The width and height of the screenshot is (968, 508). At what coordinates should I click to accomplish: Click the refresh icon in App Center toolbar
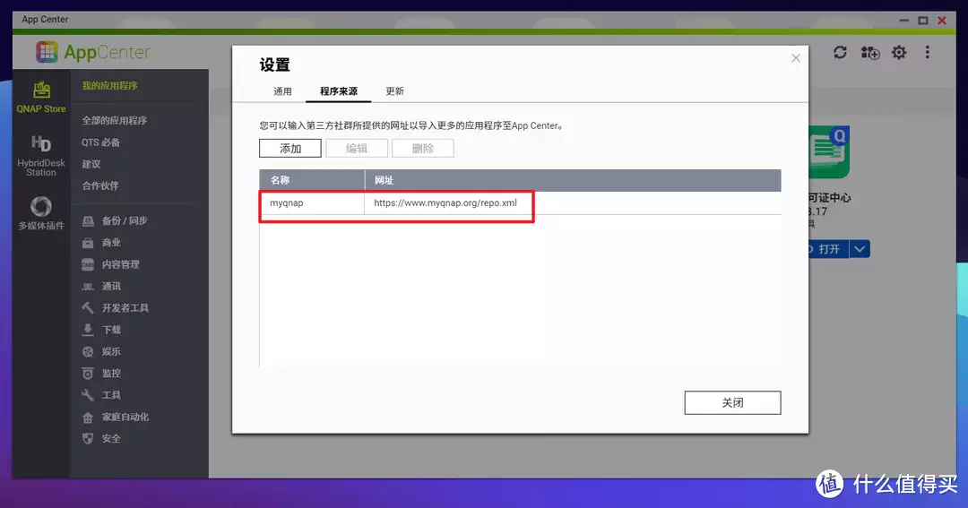[x=840, y=53]
